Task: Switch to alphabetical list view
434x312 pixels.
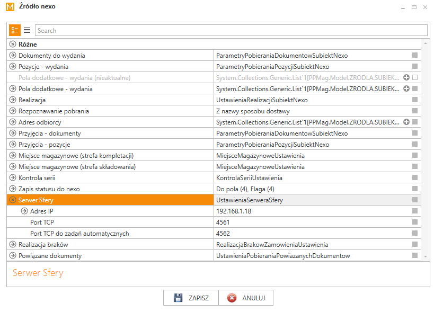Action: coord(27,30)
